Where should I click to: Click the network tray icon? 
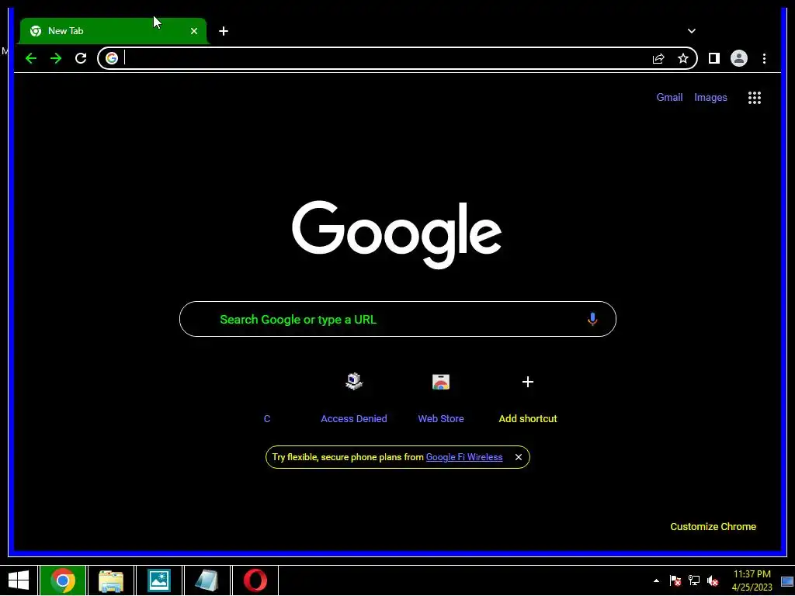693,580
